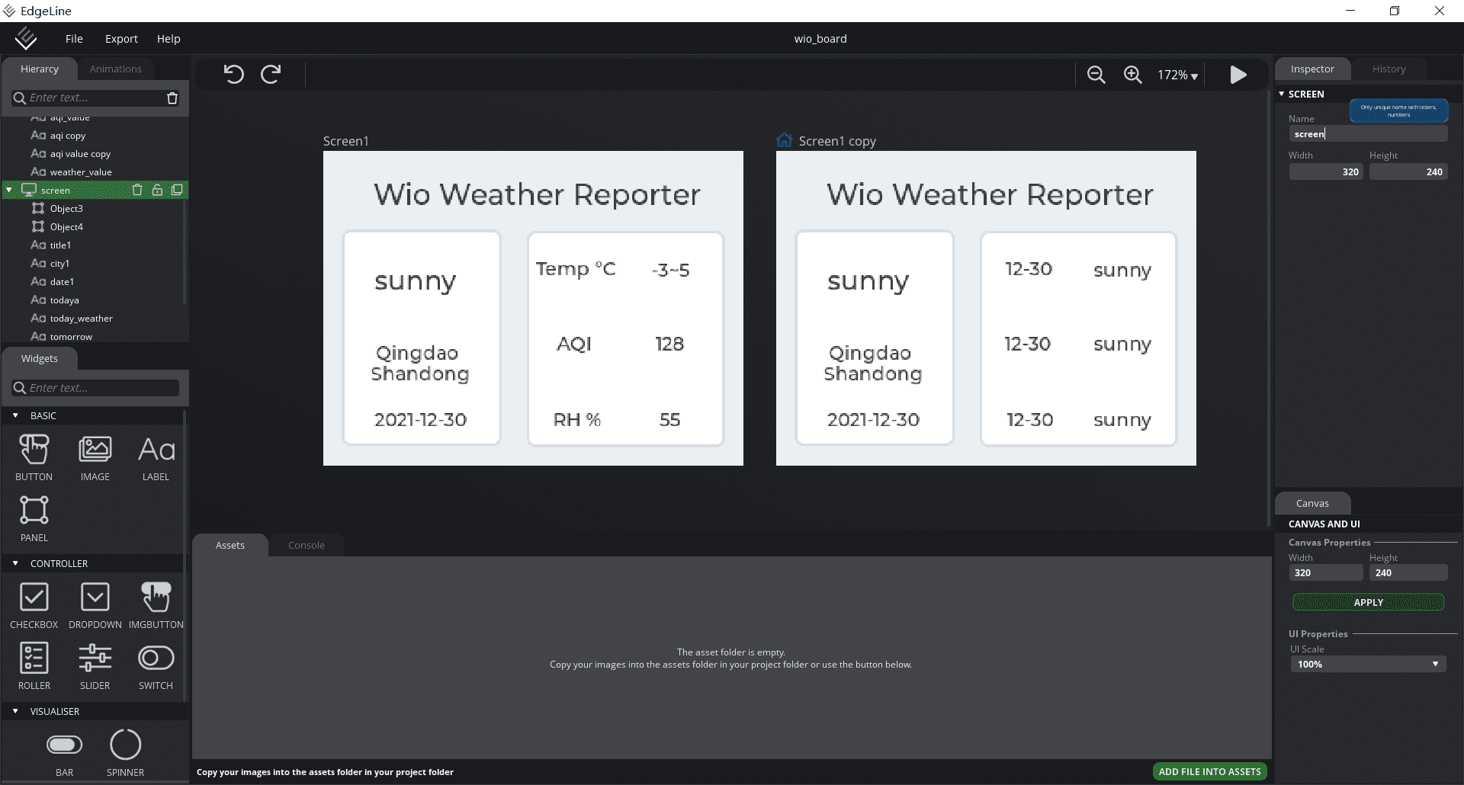Select the LABEL widget

click(156, 457)
